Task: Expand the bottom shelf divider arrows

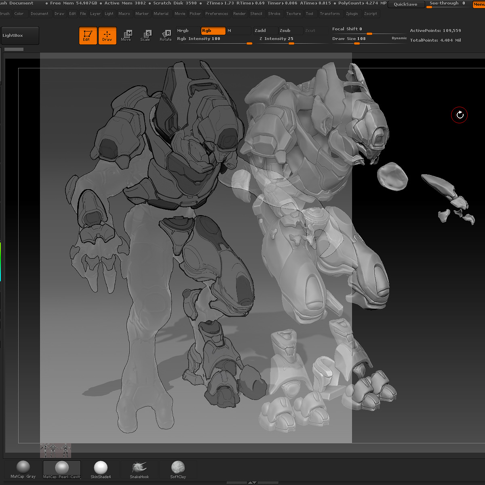Action: coord(252,482)
